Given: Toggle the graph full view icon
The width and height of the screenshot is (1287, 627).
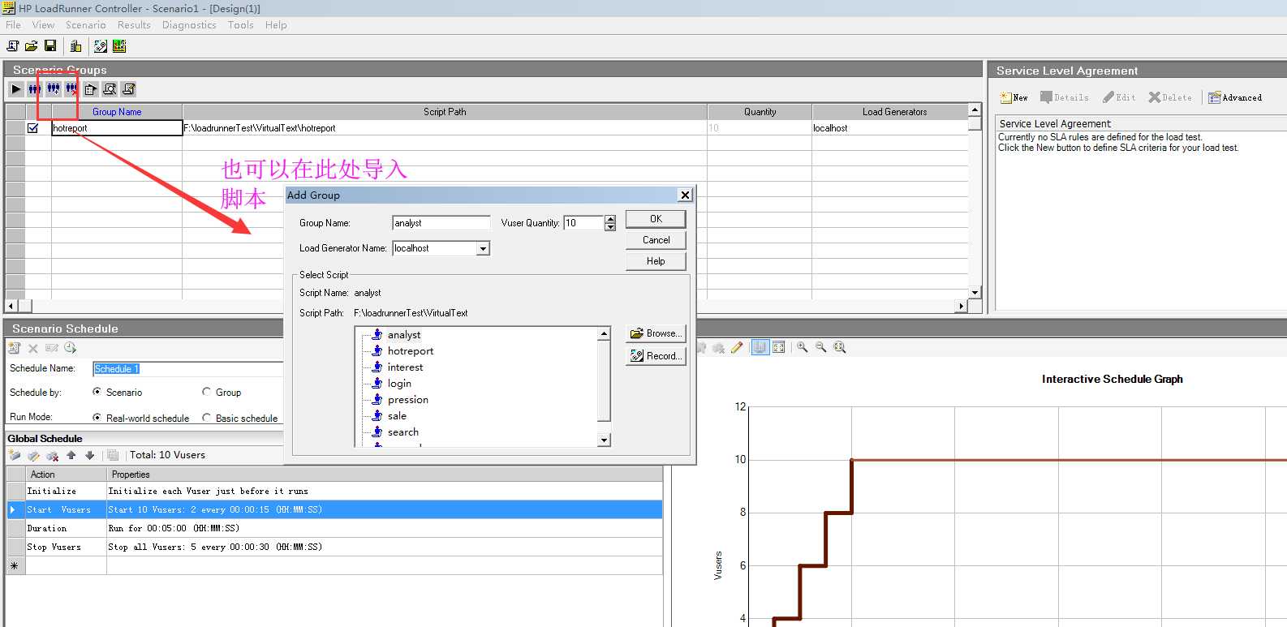Looking at the screenshot, I should (x=779, y=347).
